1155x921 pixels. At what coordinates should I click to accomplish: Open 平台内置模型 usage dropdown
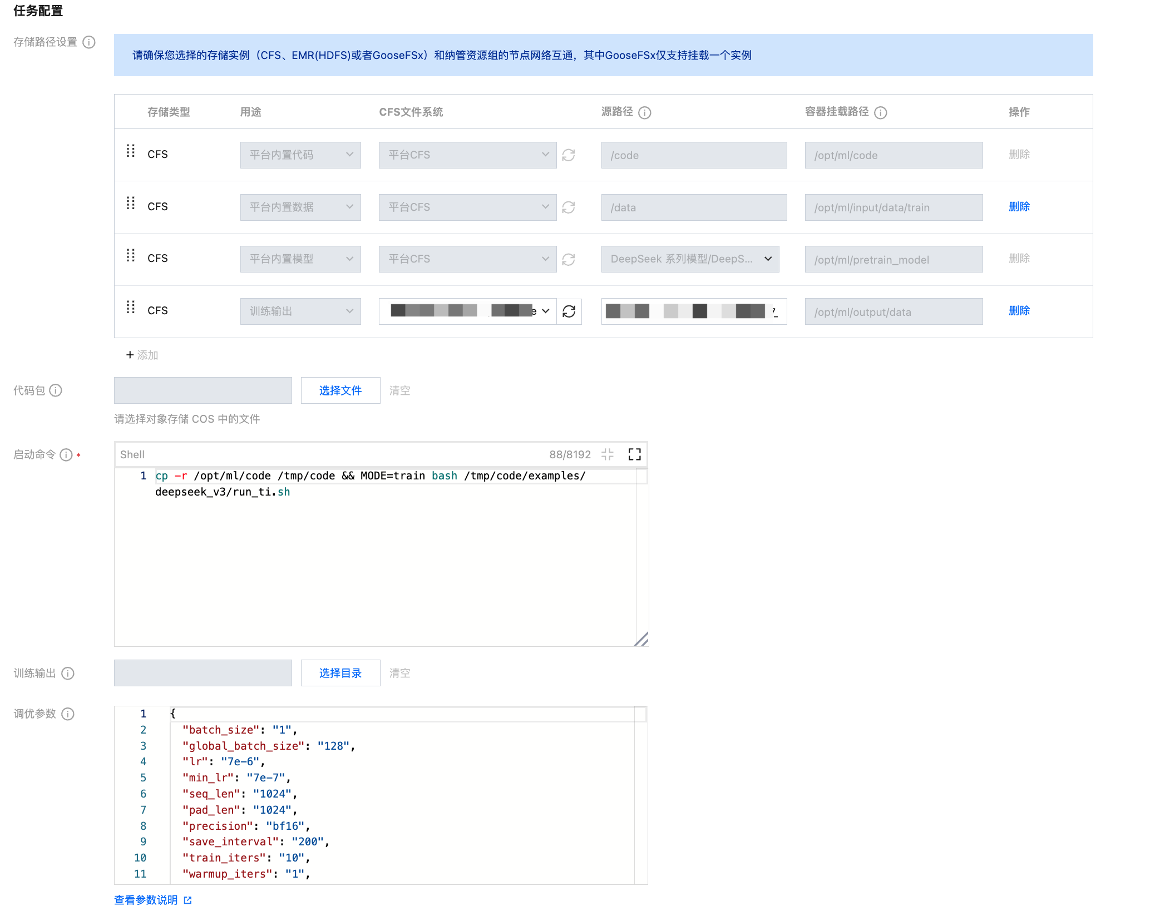tap(300, 259)
